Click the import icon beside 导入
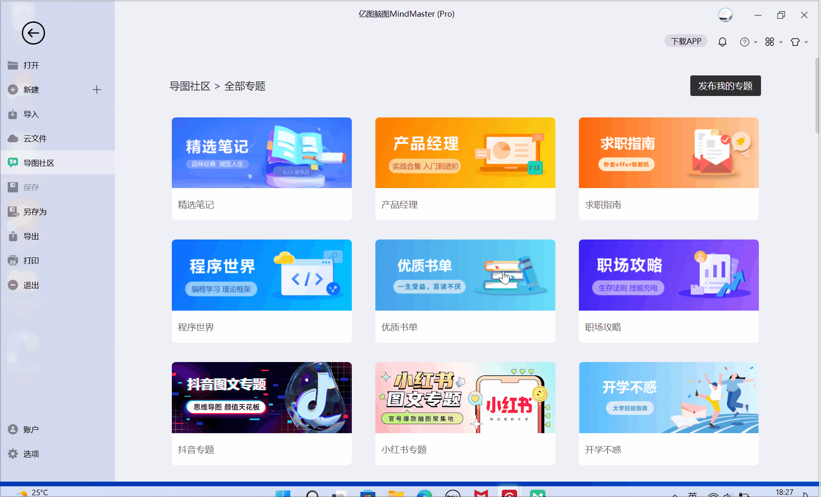This screenshot has height=497, width=821. (13, 114)
